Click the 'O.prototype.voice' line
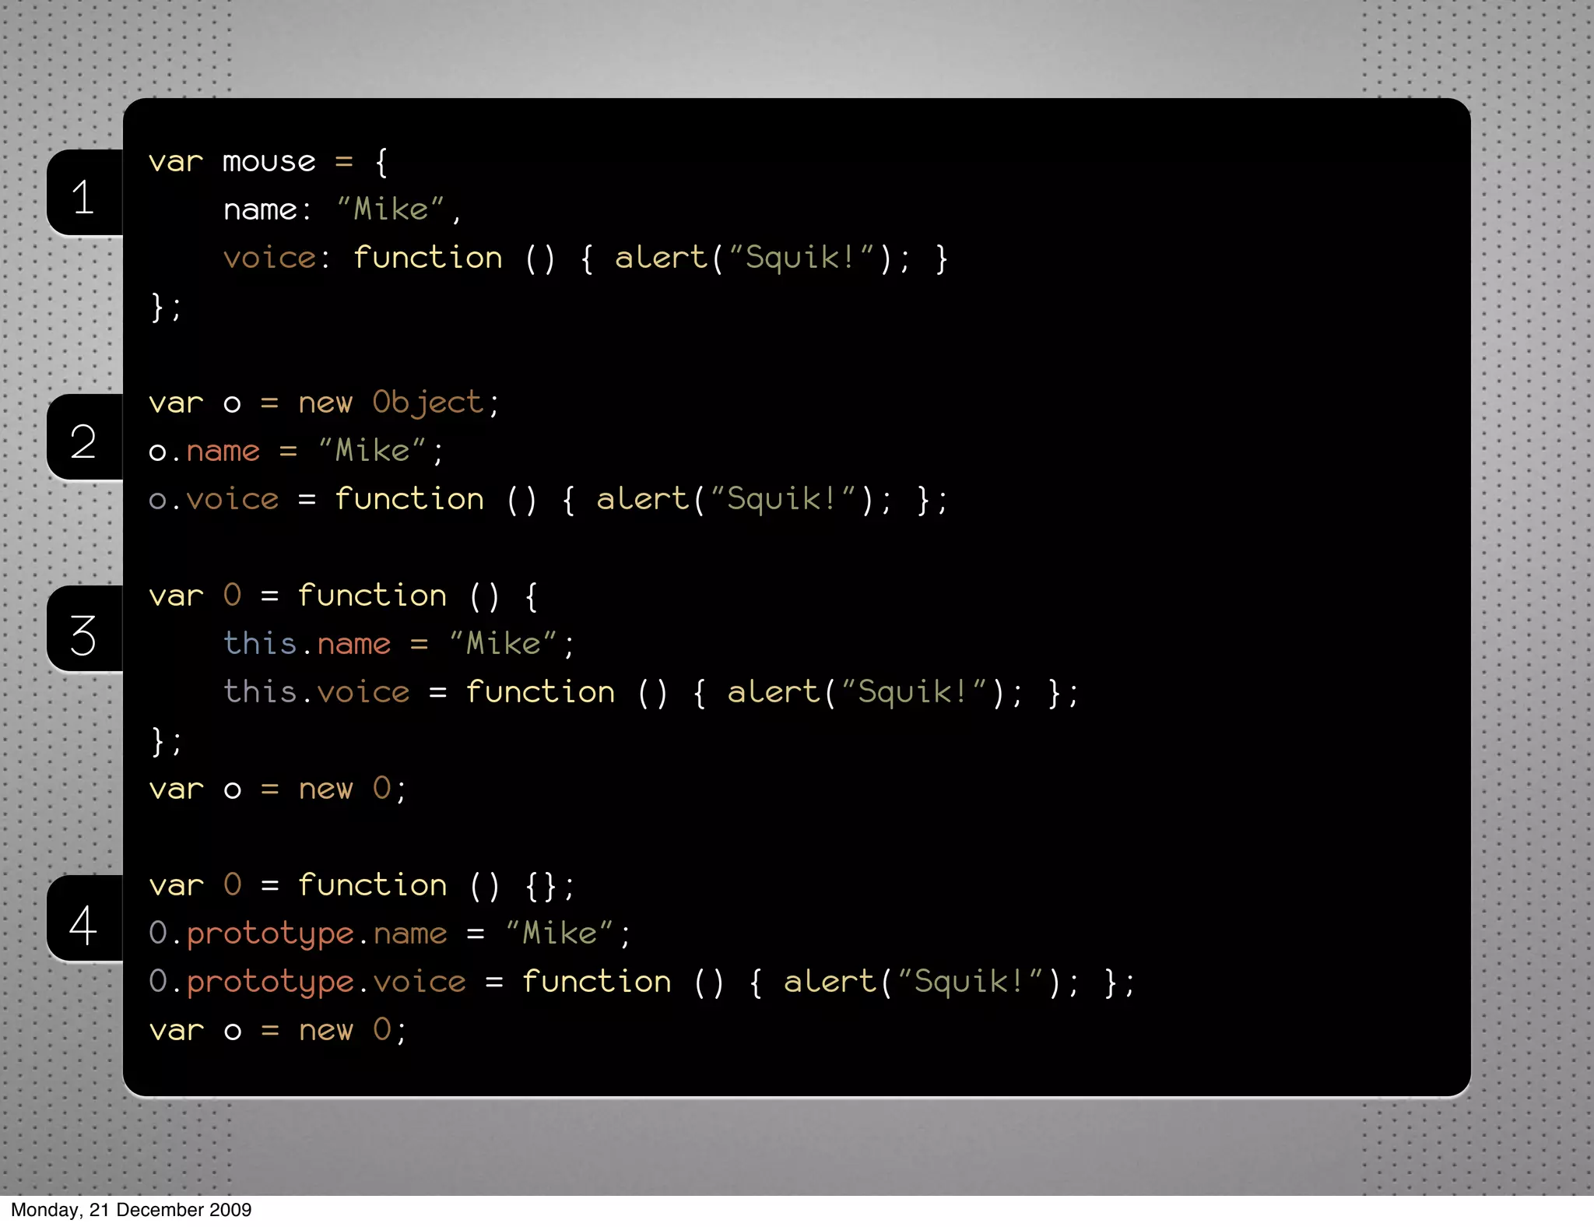Screen dimensions: 1594x1227 [x=307, y=982]
